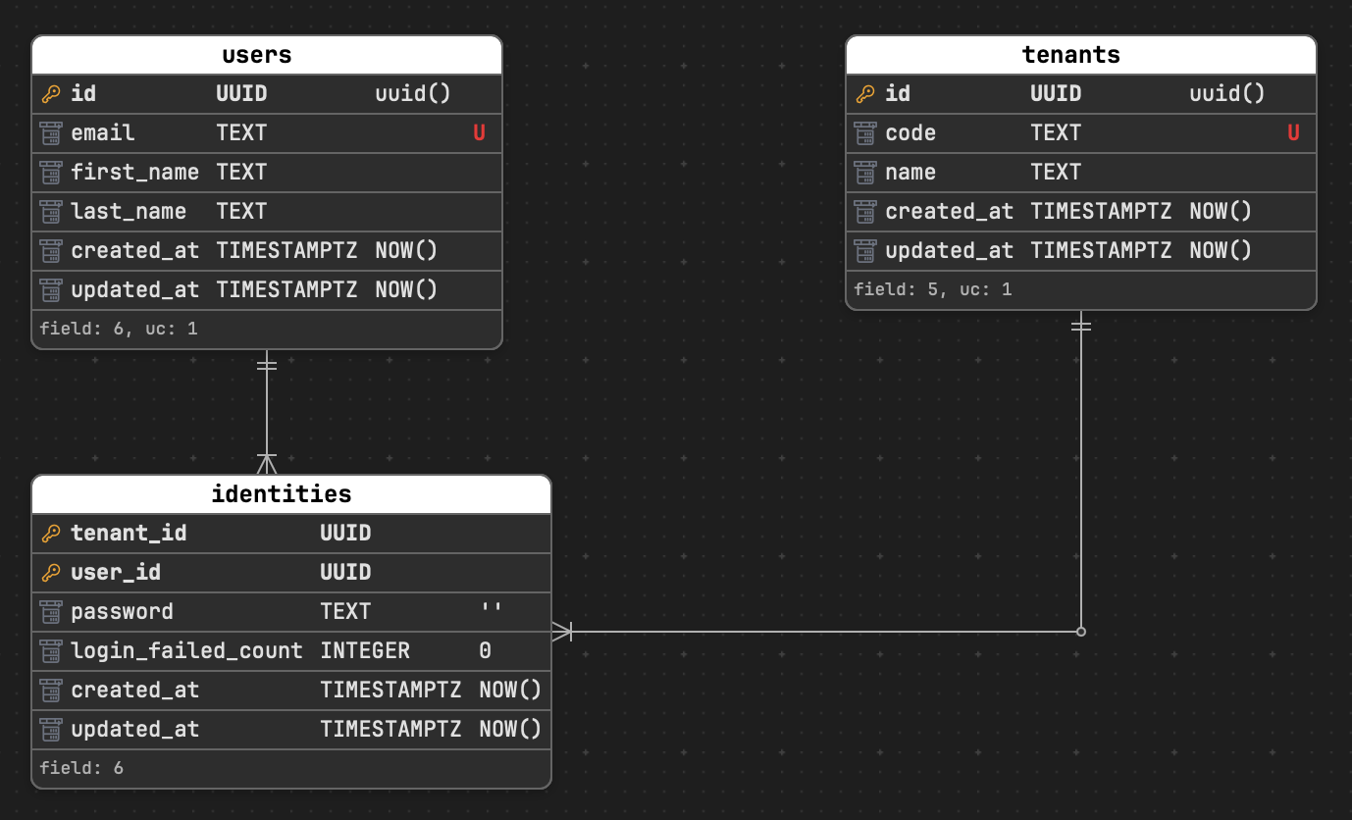
Task: Select the key icon beside identities user_id
Action: [x=50, y=572]
